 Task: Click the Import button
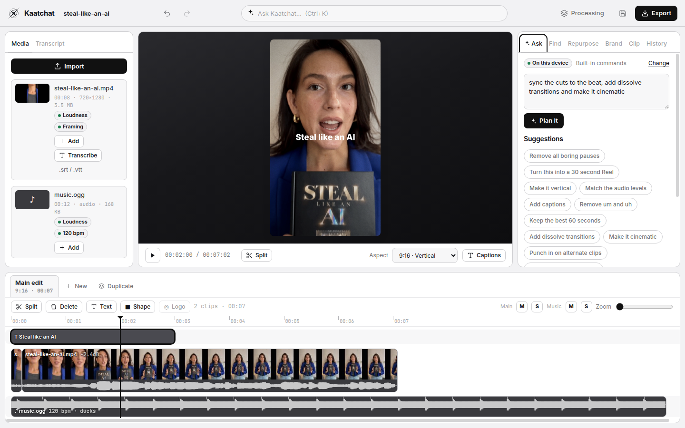[x=69, y=66]
